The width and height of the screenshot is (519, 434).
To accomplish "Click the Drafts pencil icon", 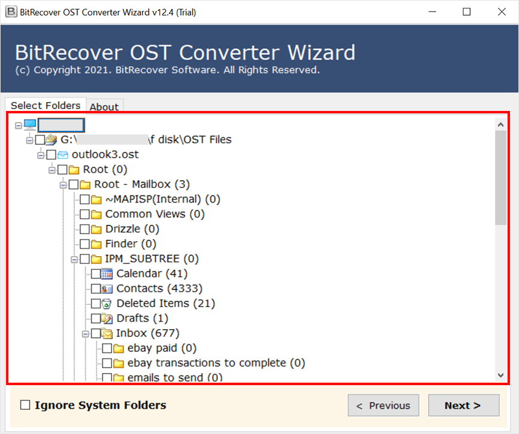I will 107,318.
